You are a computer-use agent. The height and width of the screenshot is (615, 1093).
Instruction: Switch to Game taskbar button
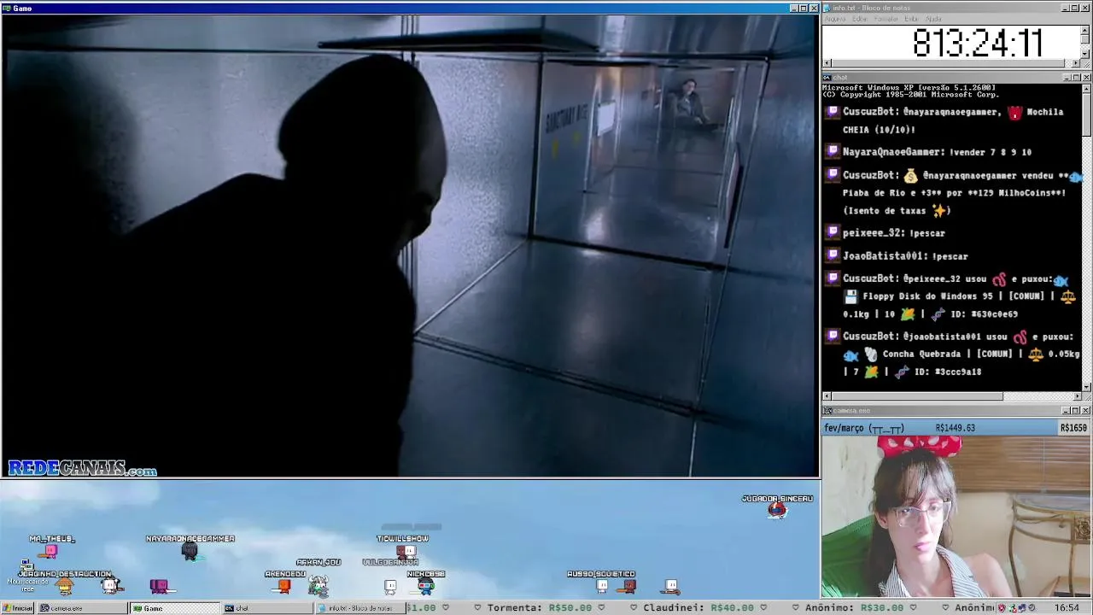(x=174, y=608)
